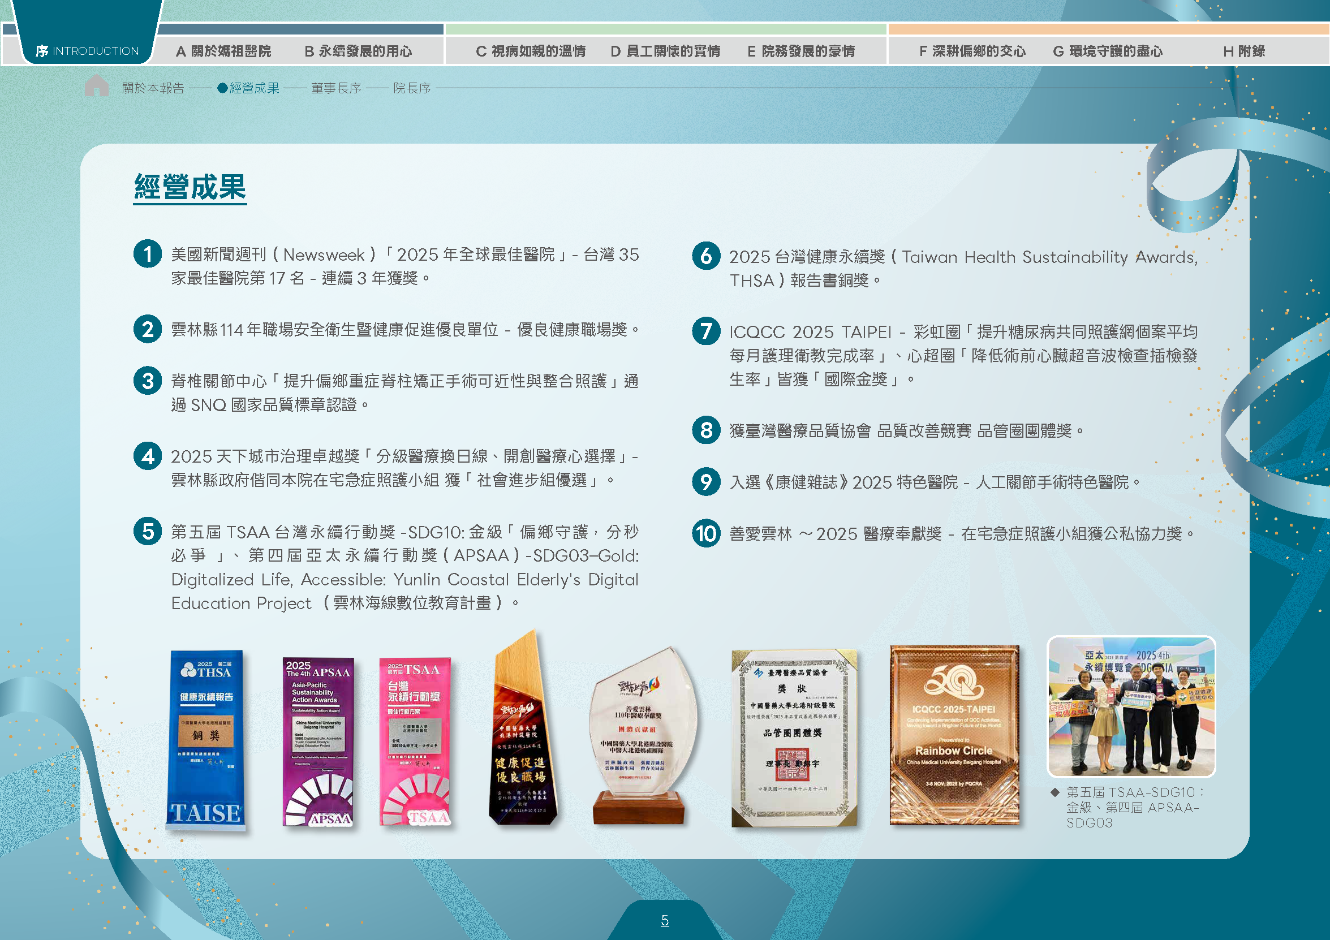This screenshot has width=1330, height=940.
Task: Click the circled number 5 bullet
Action: coord(148,532)
